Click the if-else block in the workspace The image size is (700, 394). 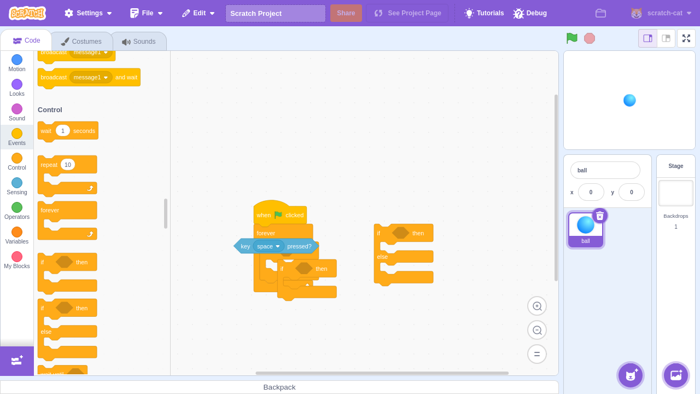pos(404,254)
